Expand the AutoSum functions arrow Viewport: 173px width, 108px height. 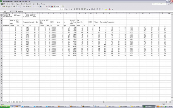45,6
